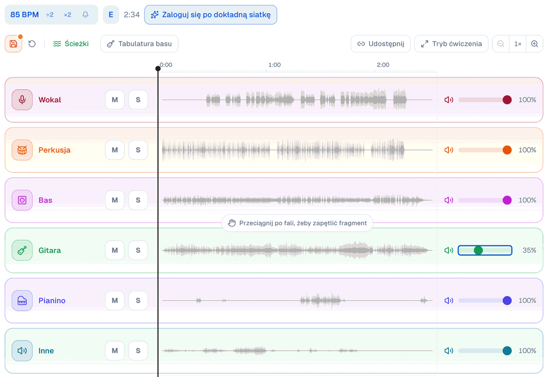The image size is (548, 377).
Task: Click the Inne volume speaker icon
Action: tap(449, 351)
